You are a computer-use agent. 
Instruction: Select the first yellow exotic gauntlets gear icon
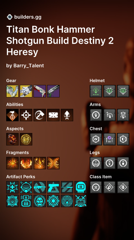click(x=12, y=91)
